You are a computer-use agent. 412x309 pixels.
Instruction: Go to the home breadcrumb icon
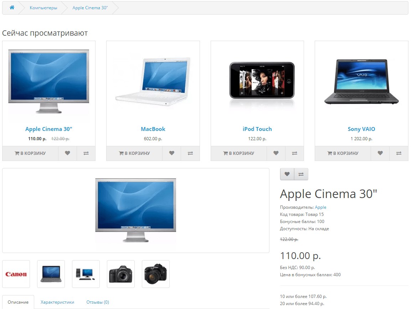[12, 7]
